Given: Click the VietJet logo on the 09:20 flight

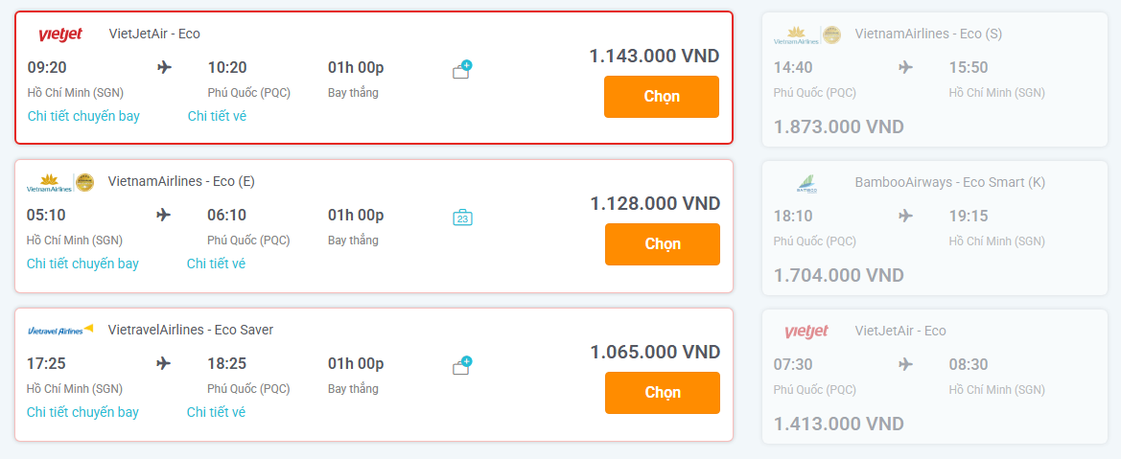Looking at the screenshot, I should [x=60, y=34].
